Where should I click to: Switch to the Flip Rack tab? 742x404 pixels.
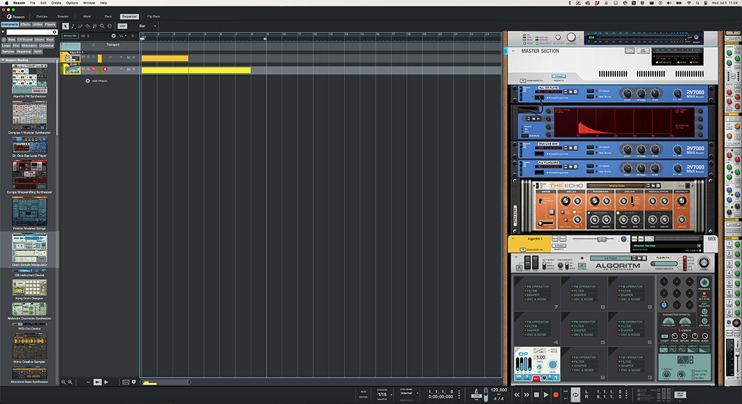pyautogui.click(x=153, y=16)
